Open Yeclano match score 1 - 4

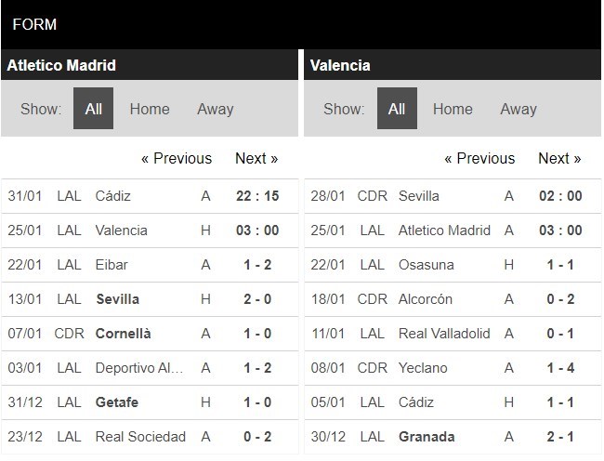(559, 368)
